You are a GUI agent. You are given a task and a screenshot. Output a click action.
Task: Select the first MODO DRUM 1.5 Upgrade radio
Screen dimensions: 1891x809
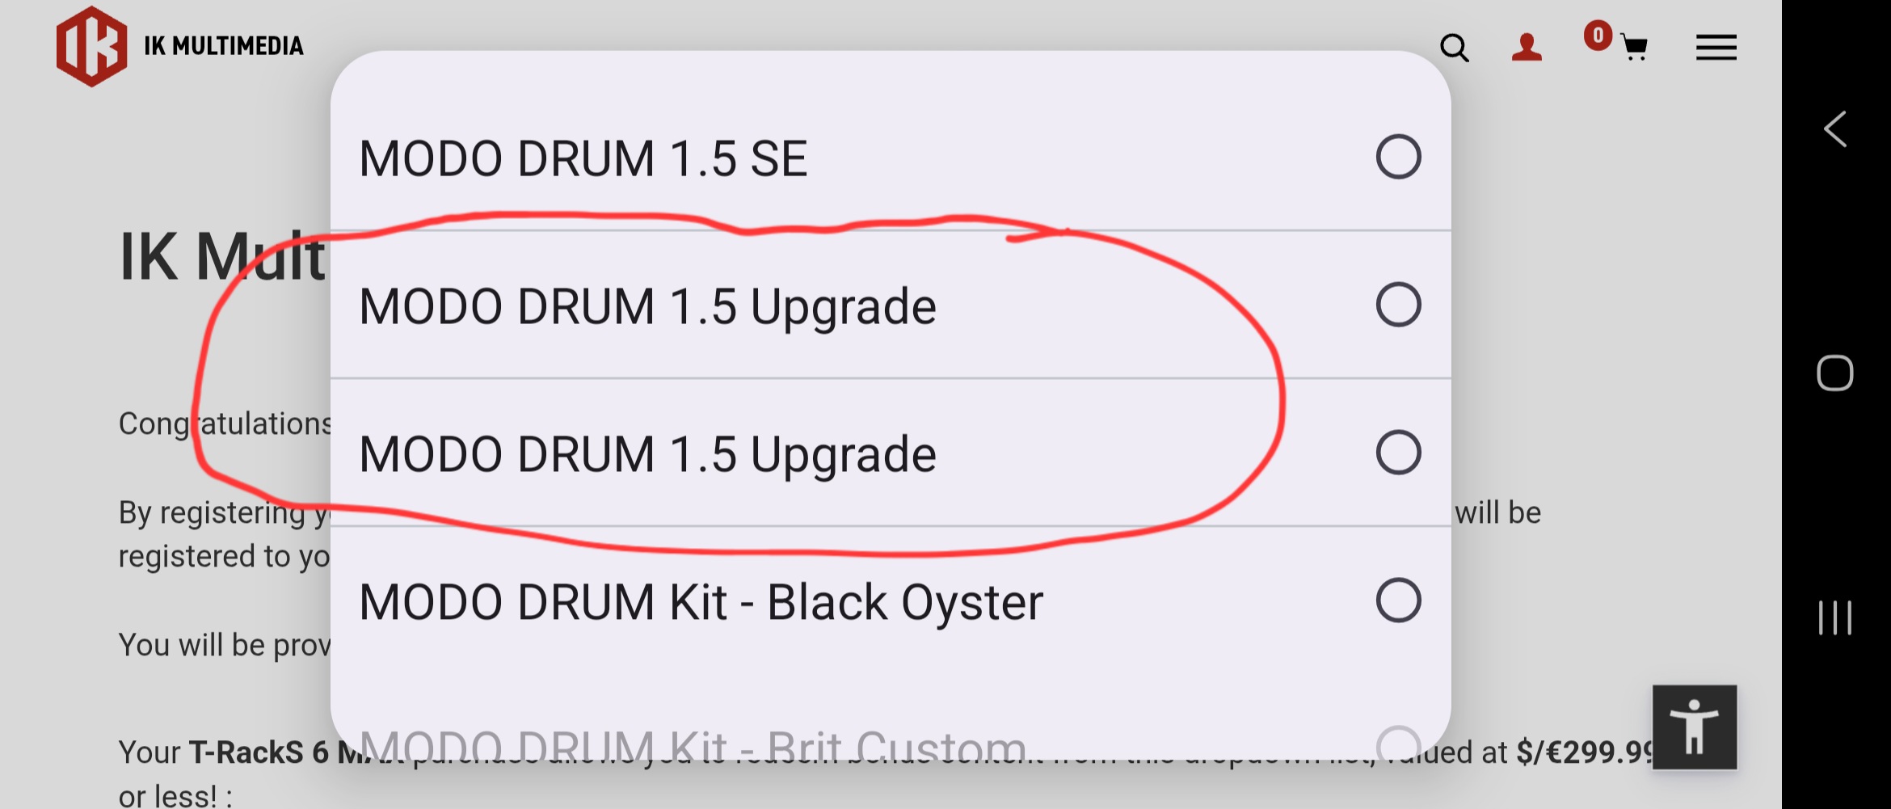click(1398, 305)
